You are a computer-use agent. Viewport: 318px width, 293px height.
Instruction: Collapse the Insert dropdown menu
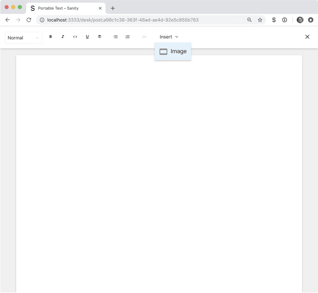pos(169,37)
